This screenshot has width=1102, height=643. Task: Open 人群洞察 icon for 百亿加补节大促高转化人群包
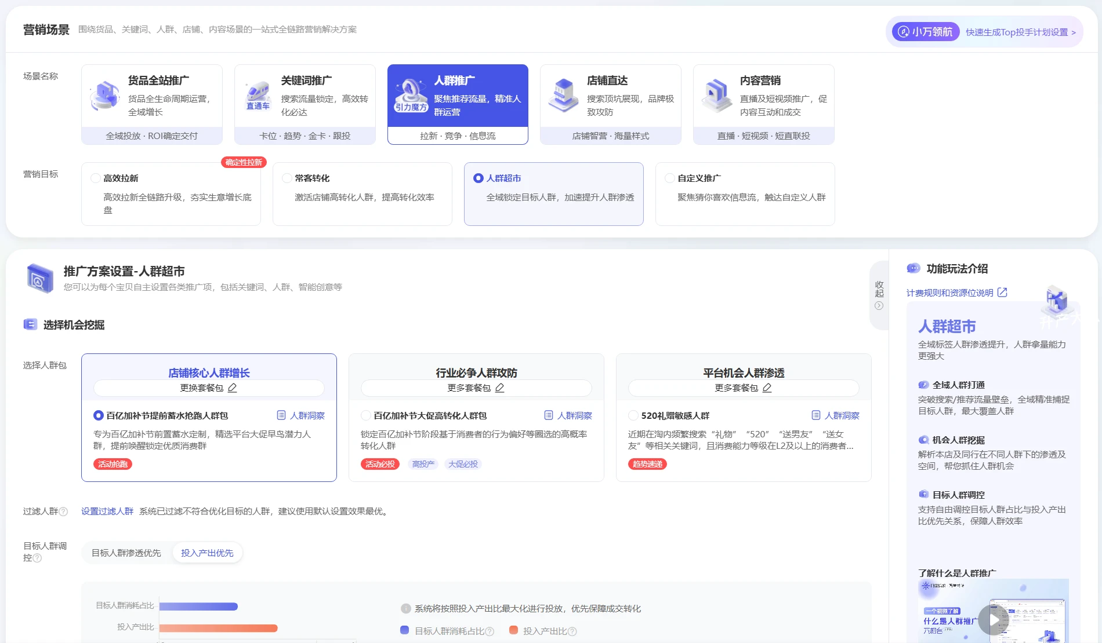(549, 415)
